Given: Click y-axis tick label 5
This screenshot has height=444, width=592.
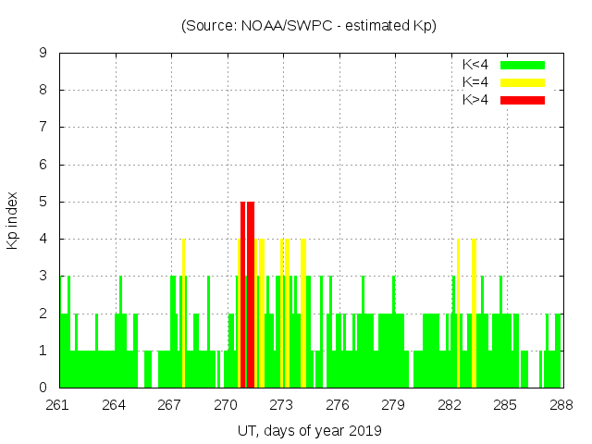Looking at the screenshot, I should pyautogui.click(x=43, y=202).
